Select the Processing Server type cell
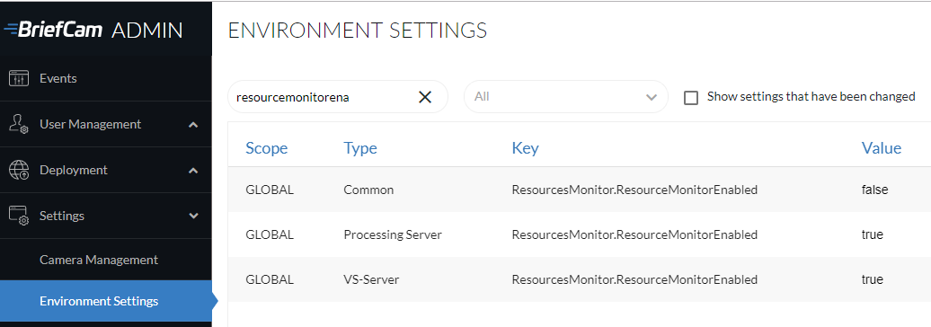The image size is (931, 327). tap(393, 235)
